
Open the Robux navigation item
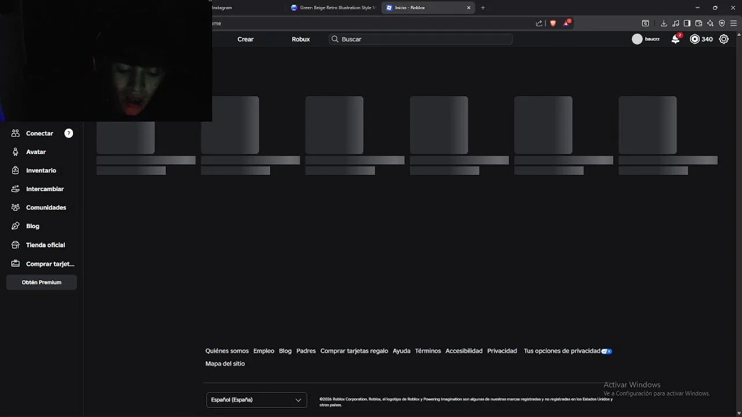point(301,39)
